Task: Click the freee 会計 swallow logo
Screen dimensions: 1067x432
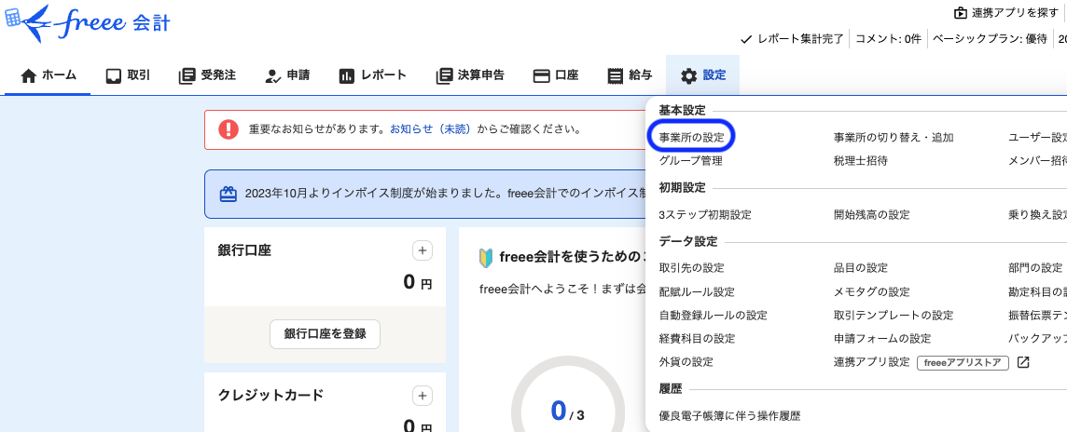Action: coord(87,24)
